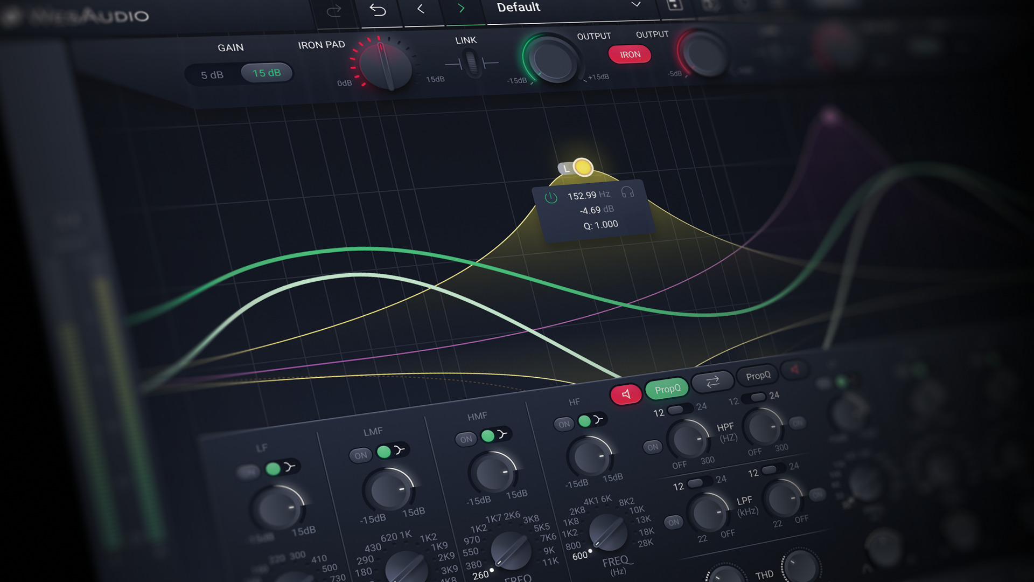Toggle the HMF band ON switch
The image size is (1034, 582).
466,439
